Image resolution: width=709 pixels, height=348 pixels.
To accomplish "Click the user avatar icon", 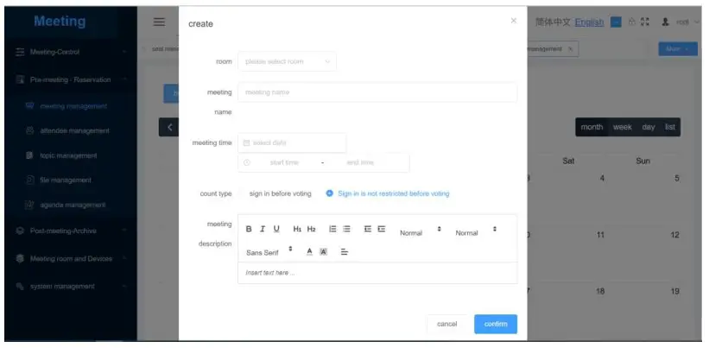I will pos(665,22).
